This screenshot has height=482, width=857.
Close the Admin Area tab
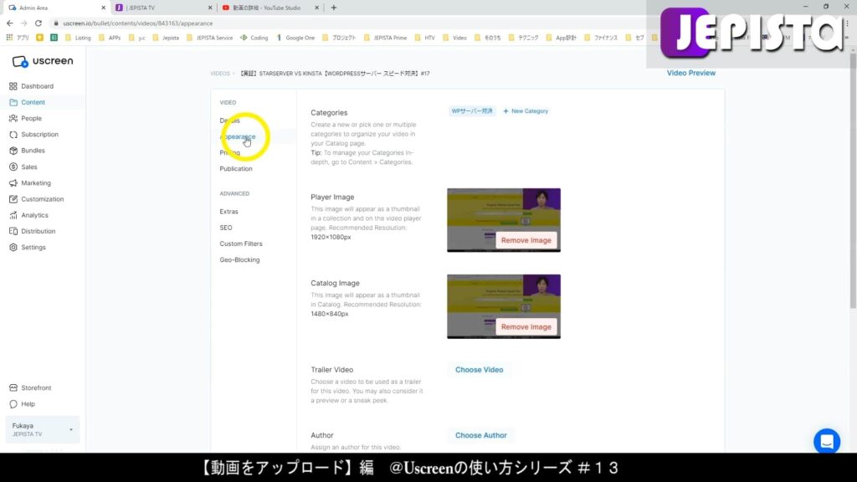(103, 8)
